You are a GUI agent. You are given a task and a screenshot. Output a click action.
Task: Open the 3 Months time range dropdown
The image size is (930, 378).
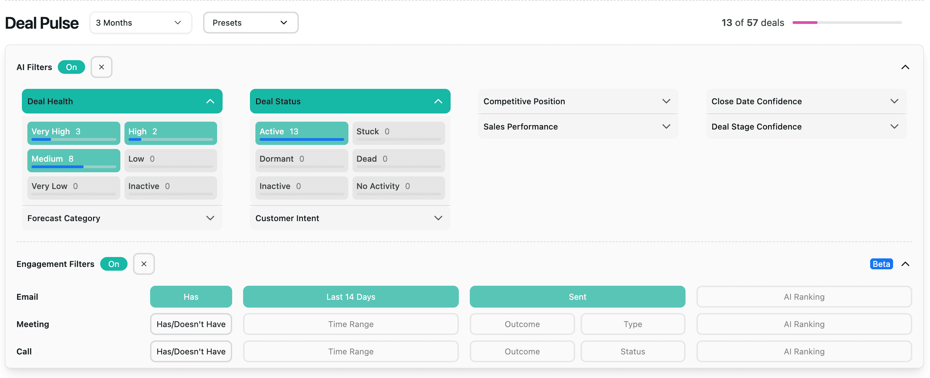[x=141, y=23]
